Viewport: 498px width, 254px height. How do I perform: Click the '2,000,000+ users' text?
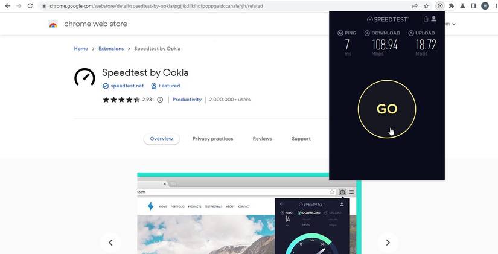coord(229,100)
